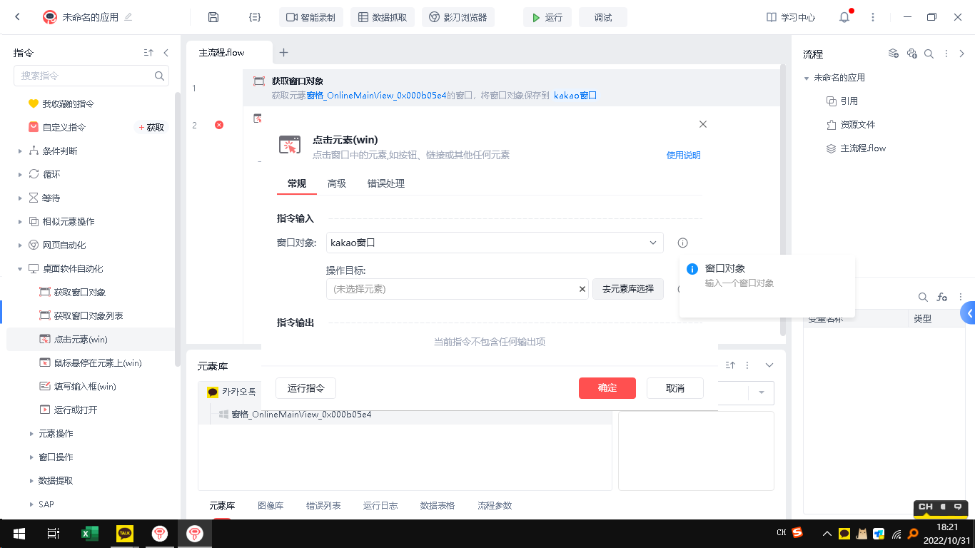Open the 使用说明 link
The image size is (975, 548).
(x=683, y=156)
